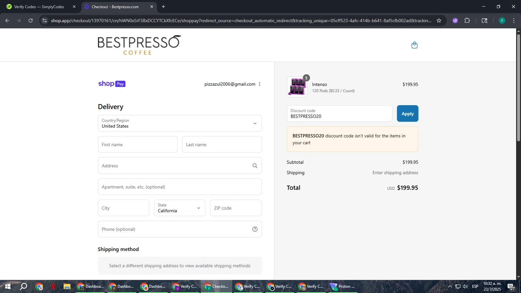The width and height of the screenshot is (521, 293).
Task: Click the phone field help icon
Action: click(255, 229)
